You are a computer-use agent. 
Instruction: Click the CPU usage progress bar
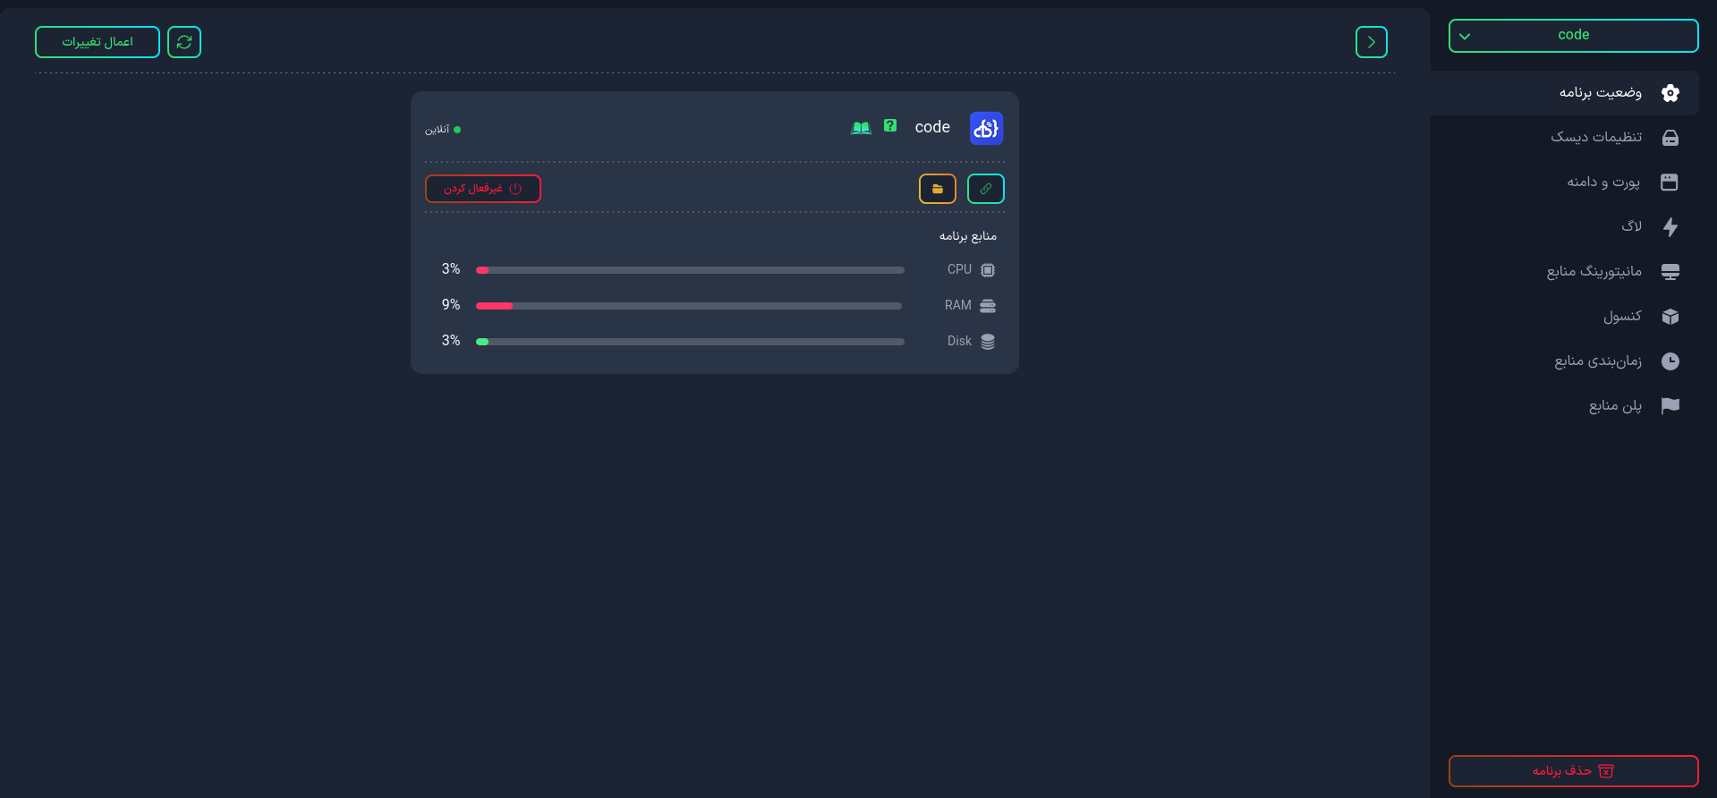click(x=690, y=270)
